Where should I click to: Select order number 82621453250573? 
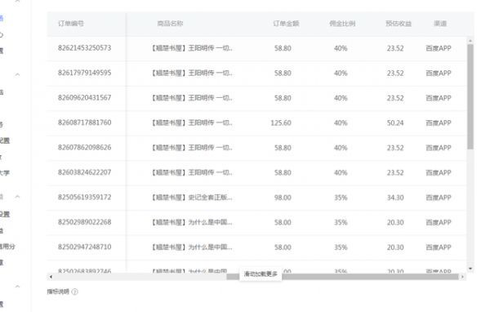click(84, 48)
